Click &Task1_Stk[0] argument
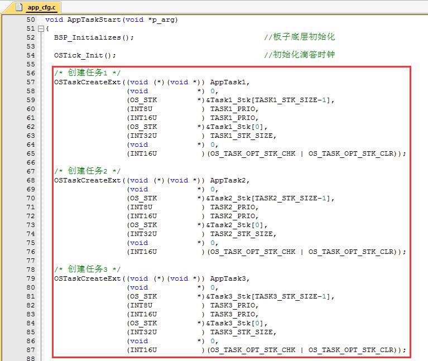The width and height of the screenshot is (428, 361). pos(235,127)
